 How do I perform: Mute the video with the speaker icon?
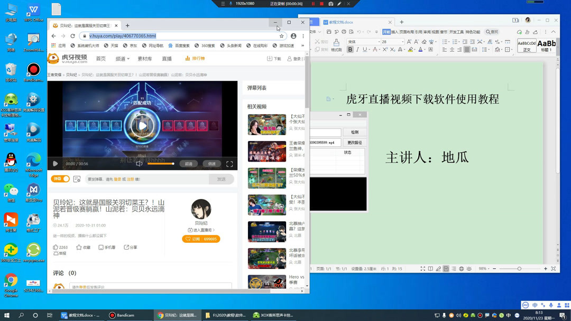tap(140, 164)
